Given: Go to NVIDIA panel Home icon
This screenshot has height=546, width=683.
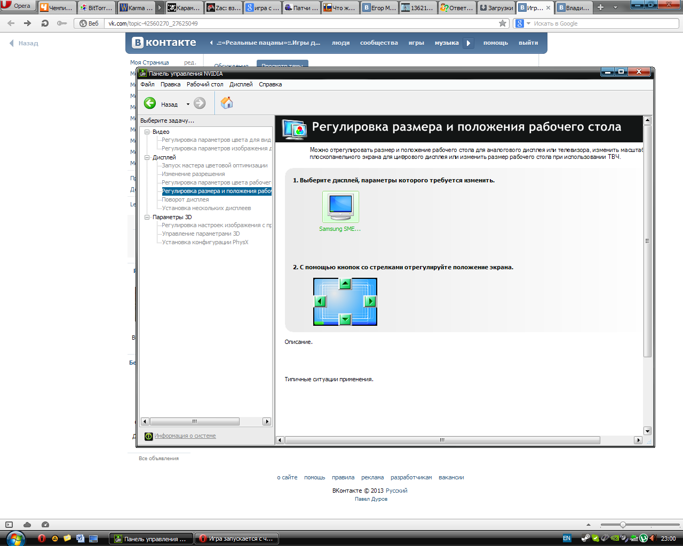Looking at the screenshot, I should pos(227,103).
